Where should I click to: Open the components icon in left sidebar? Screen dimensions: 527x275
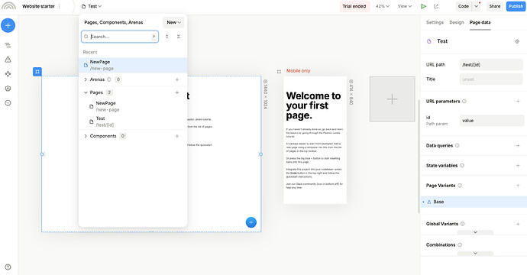pos(8,74)
